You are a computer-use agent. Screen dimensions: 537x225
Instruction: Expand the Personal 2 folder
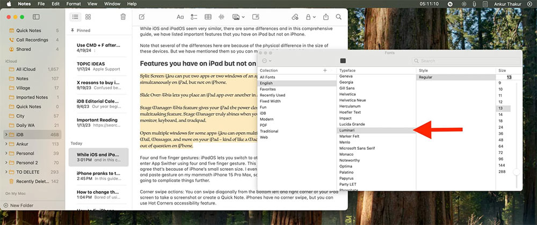point(6,163)
